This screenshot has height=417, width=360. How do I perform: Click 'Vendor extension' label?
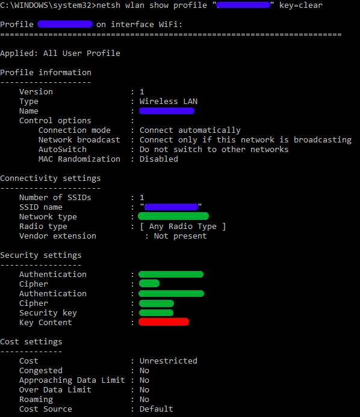coord(58,236)
